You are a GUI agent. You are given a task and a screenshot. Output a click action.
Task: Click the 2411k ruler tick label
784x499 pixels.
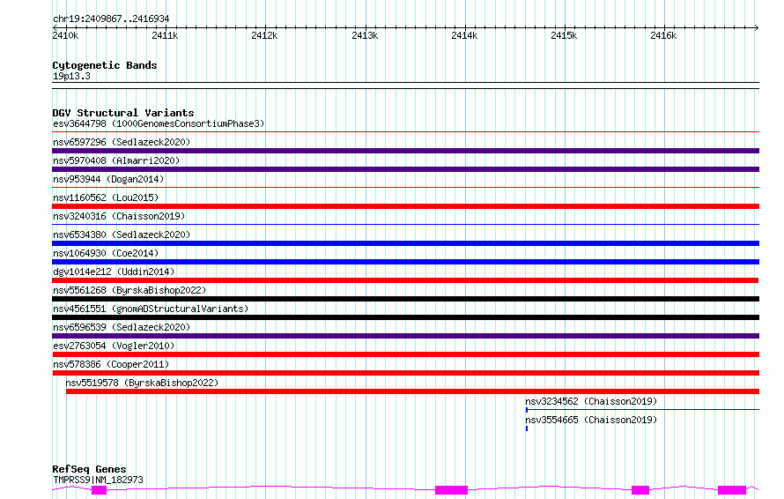click(165, 35)
